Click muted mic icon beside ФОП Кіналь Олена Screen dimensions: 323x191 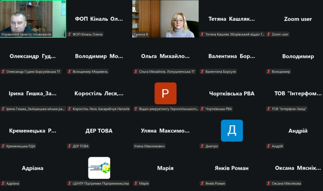(70, 34)
